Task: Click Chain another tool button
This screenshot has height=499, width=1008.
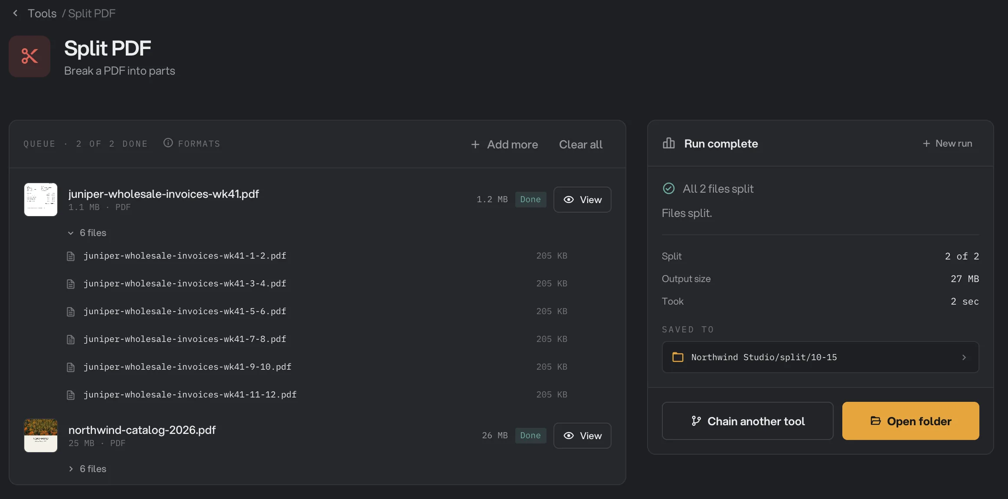Action: tap(747, 421)
